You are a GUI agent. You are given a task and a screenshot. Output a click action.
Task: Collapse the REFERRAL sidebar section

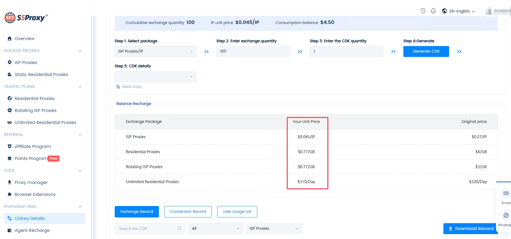80,135
